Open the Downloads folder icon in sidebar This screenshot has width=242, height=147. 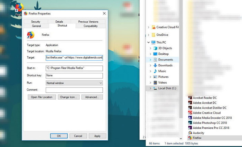coord(155,65)
